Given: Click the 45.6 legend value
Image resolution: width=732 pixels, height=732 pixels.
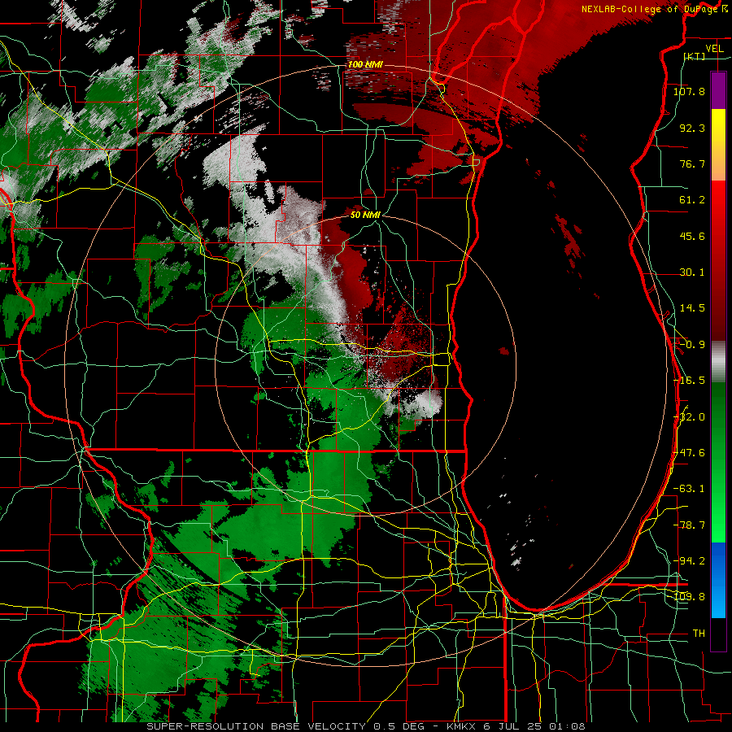Looking at the screenshot, I should pyautogui.click(x=692, y=236).
